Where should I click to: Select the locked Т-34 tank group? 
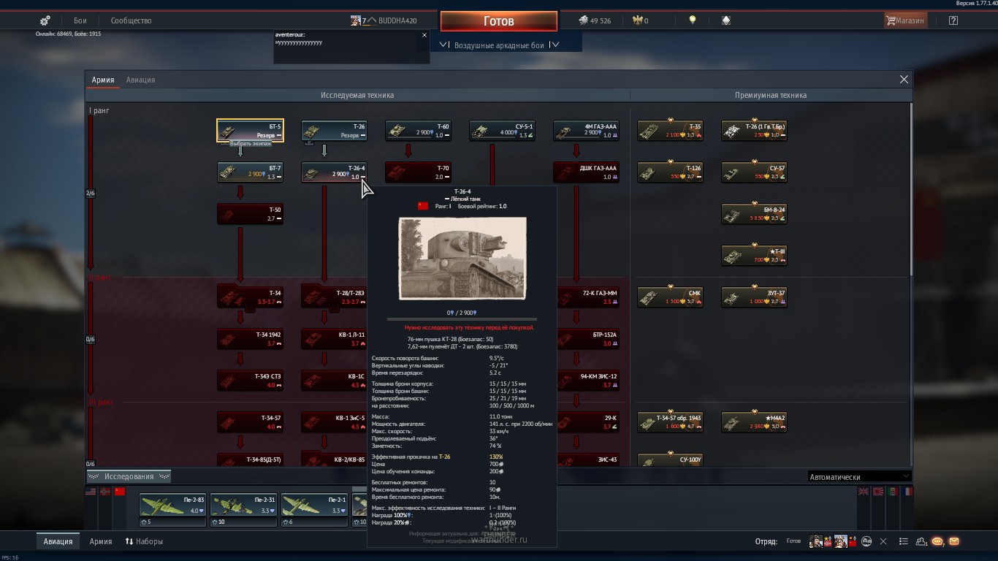click(250, 297)
